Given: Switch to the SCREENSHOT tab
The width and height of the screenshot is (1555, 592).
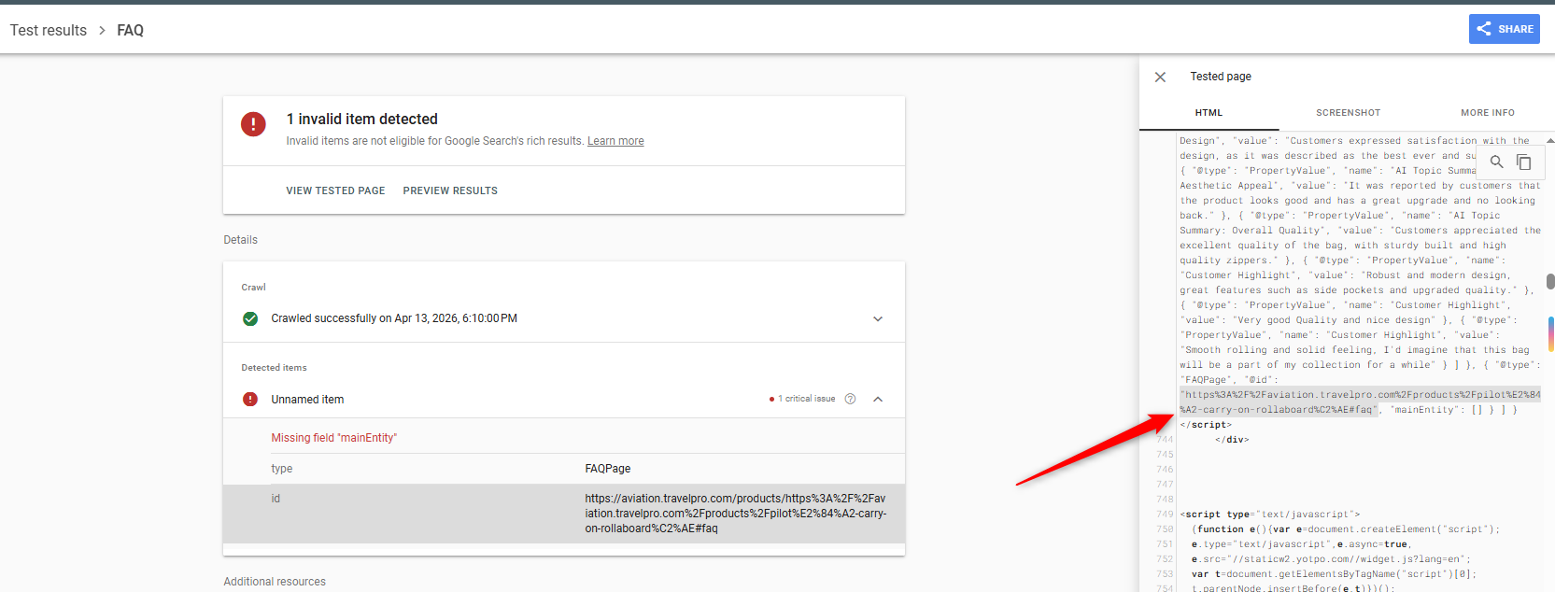Looking at the screenshot, I should coord(1348,113).
